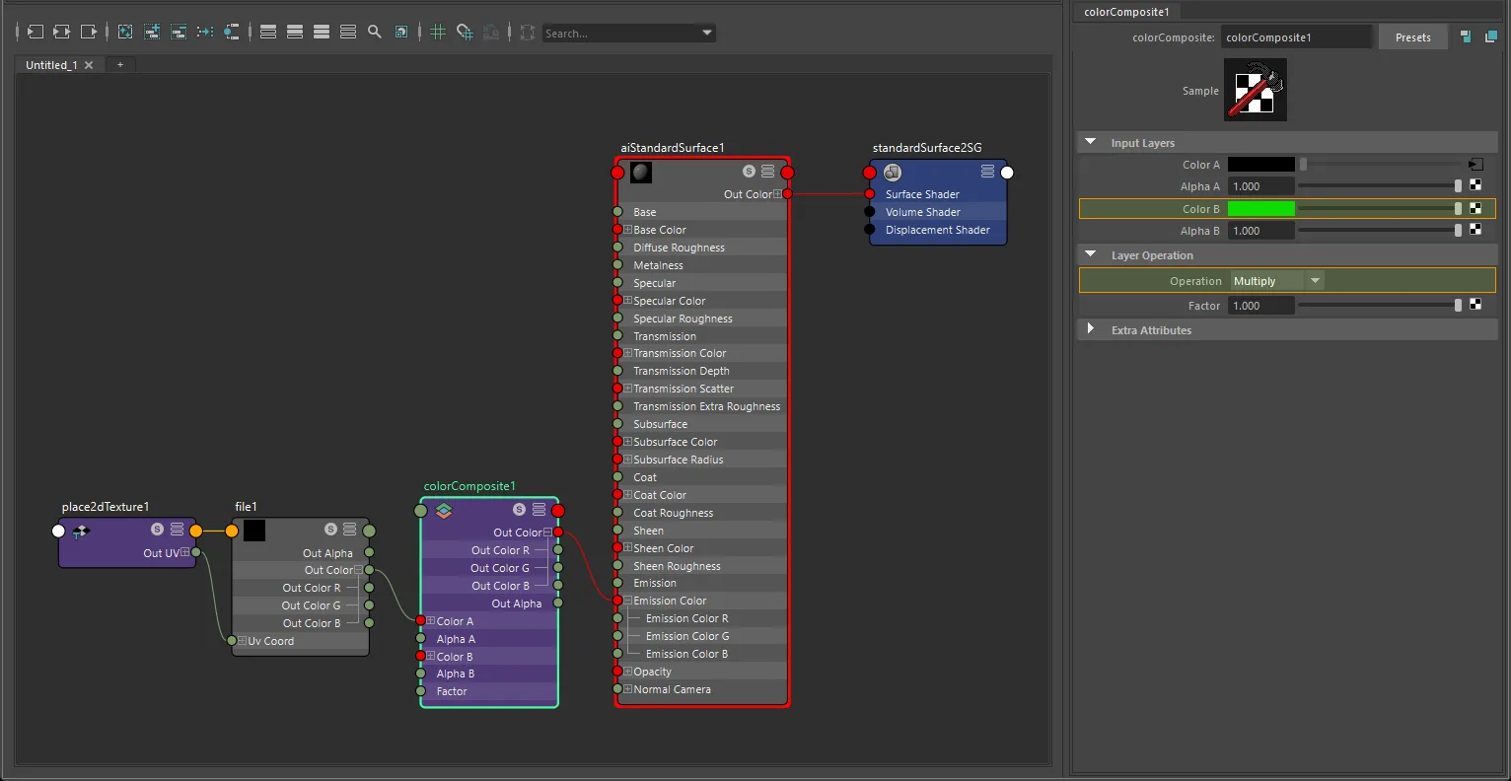1511x781 pixels.
Task: Open the Operation Multiply dropdown
Action: coord(1276,281)
